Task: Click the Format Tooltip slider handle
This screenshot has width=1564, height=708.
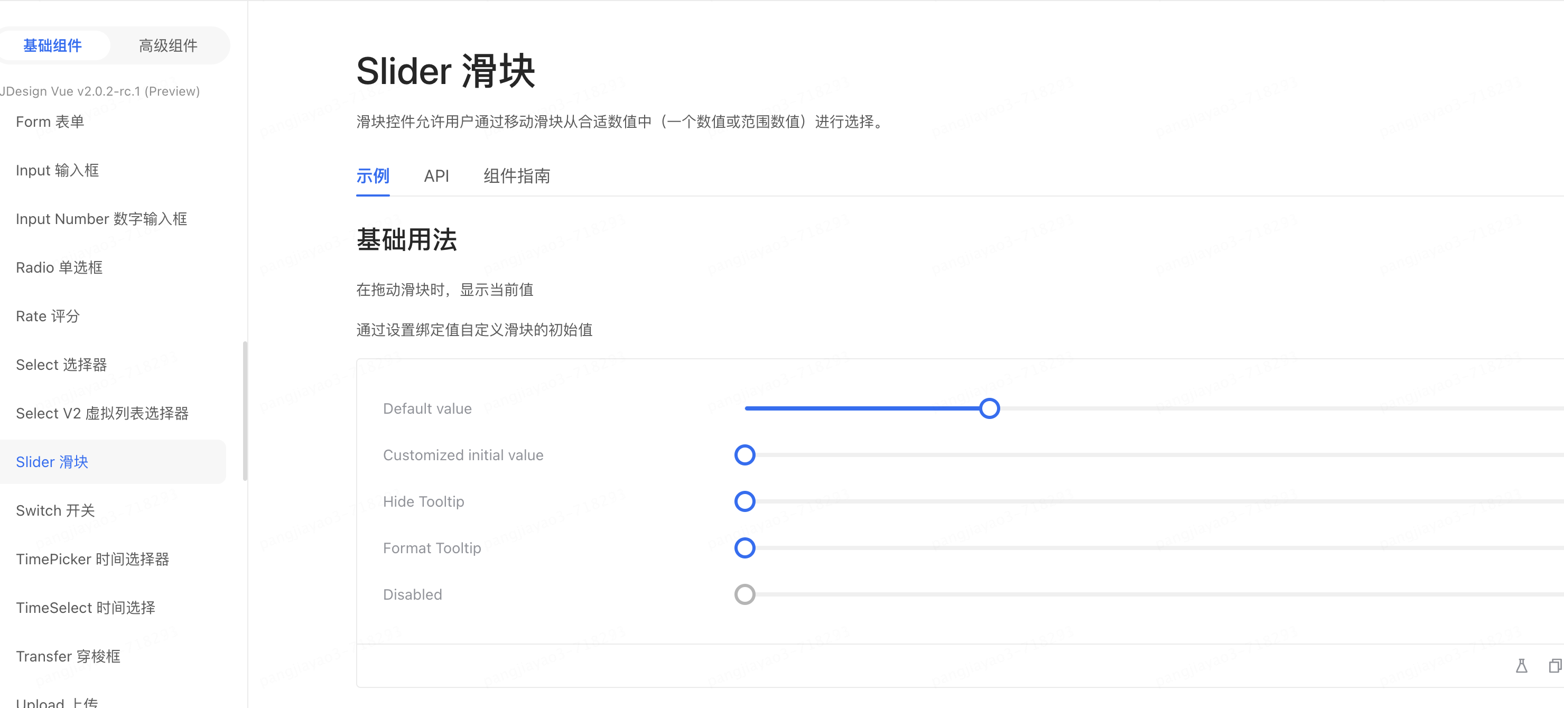Action: click(x=744, y=548)
